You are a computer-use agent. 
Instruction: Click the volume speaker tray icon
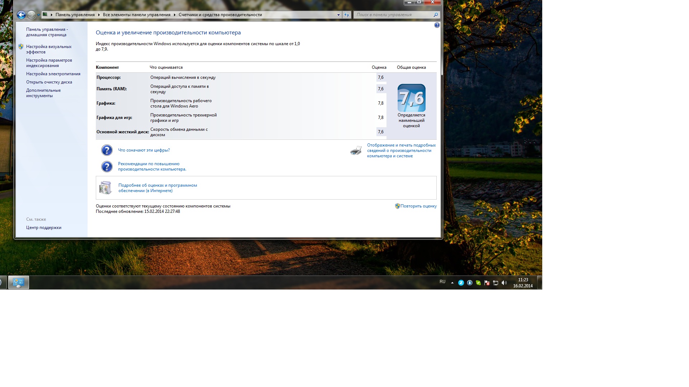504,283
